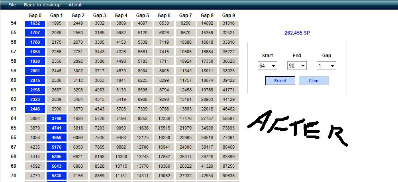Click the Gap 0 column header
This screenshot has height=182, width=398.
tap(35, 15)
